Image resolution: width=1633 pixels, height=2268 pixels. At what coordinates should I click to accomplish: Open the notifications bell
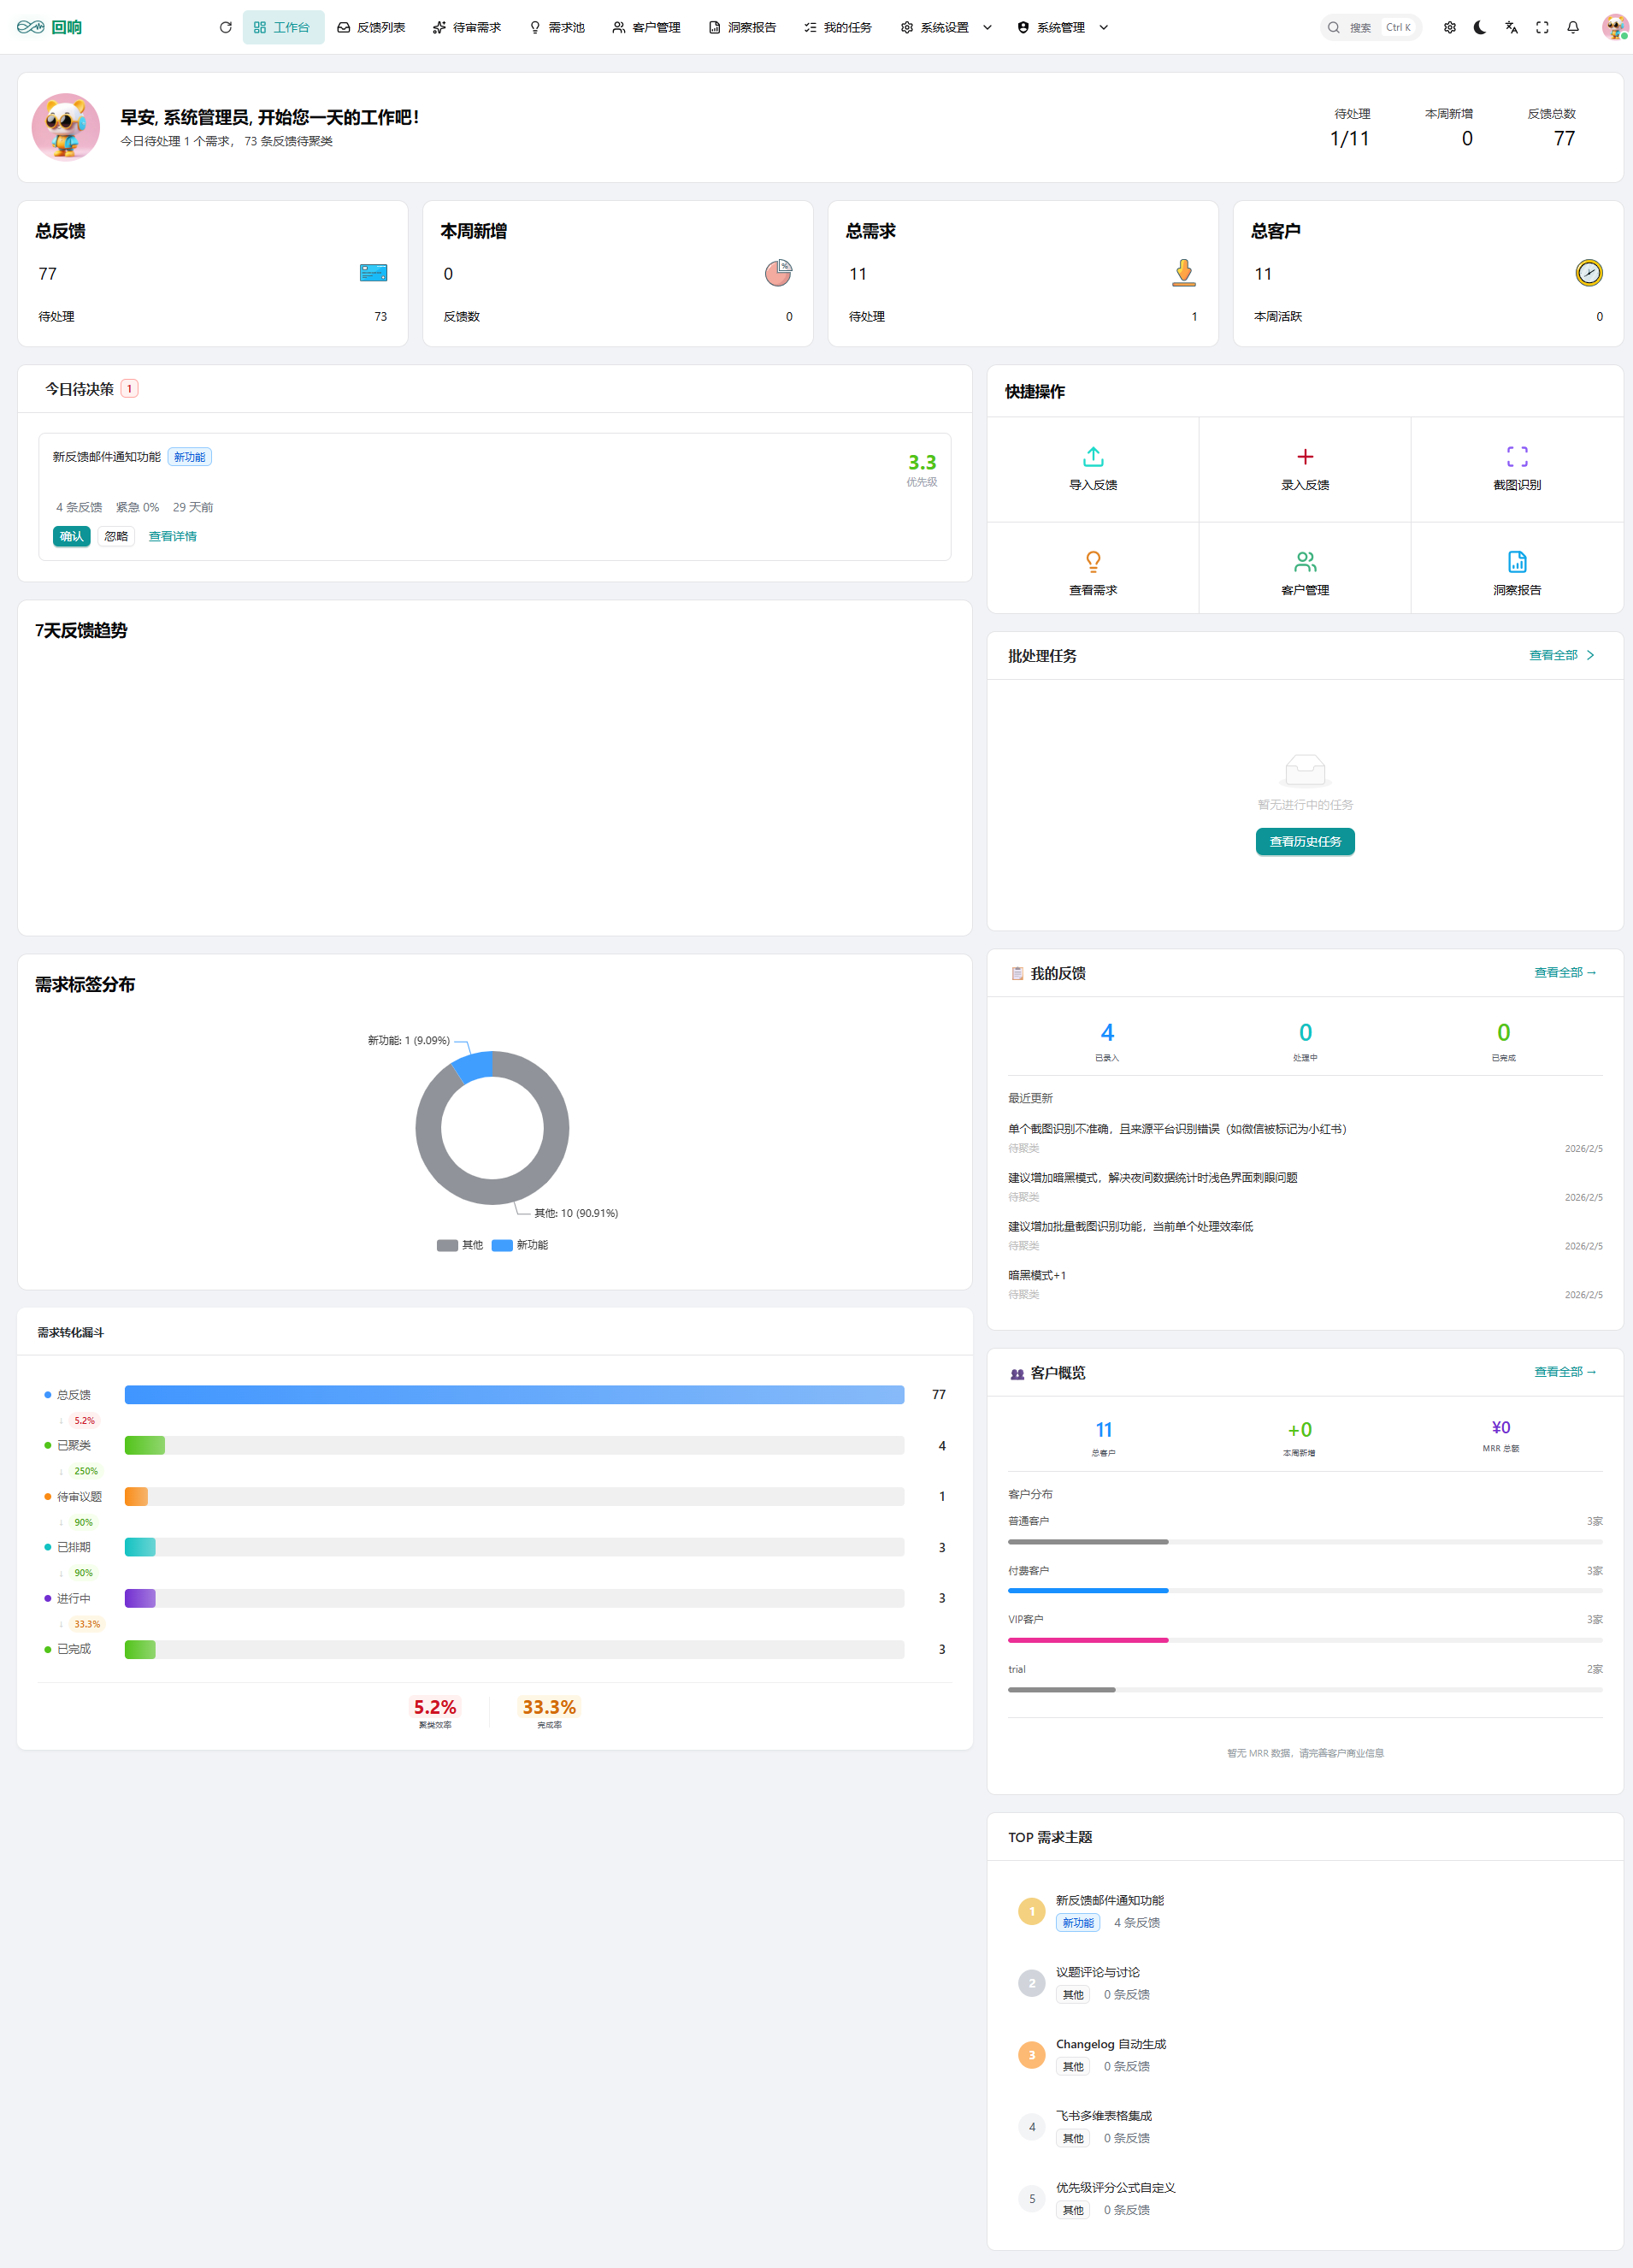[x=1573, y=27]
